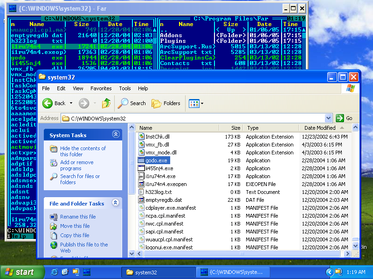
Task: Open the File menu in Explorer
Action: (x=46, y=88)
